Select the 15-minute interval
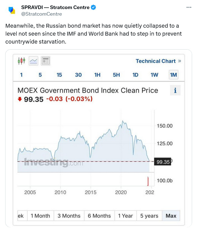Screen dimensions: 197x229 coord(59,75)
